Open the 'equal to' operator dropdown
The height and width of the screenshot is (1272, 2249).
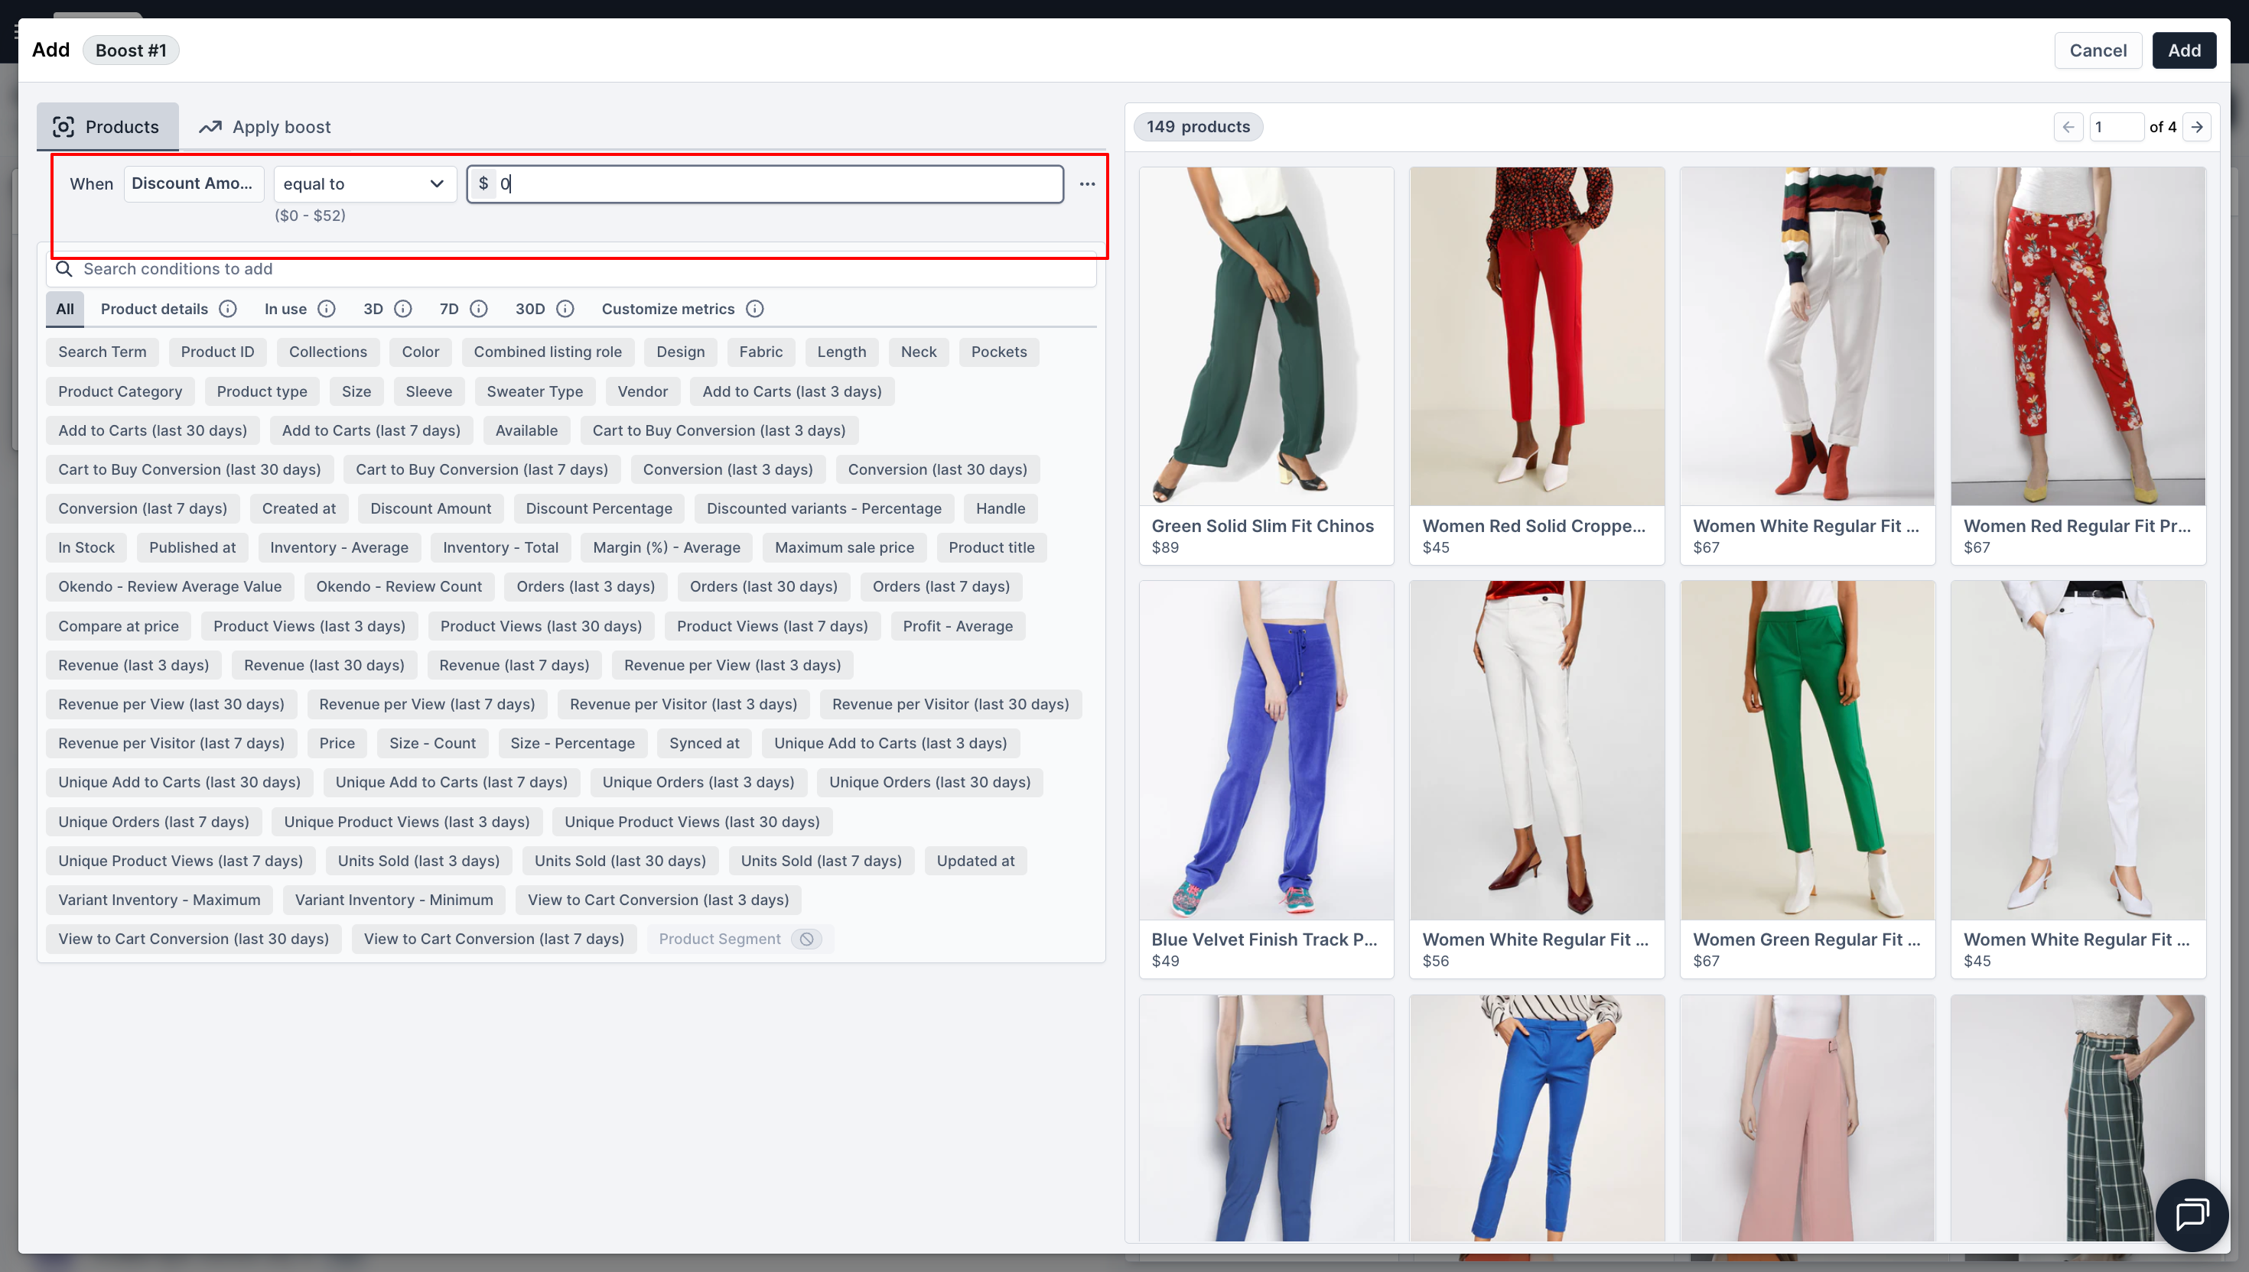coord(364,183)
